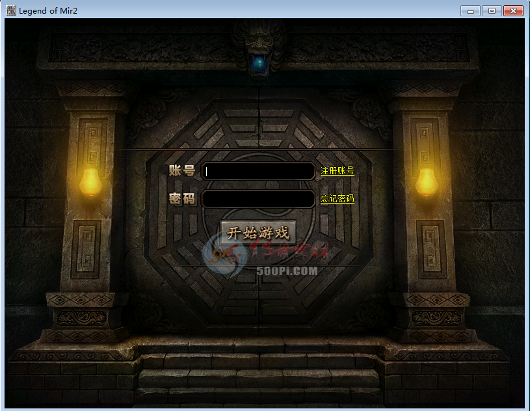
Task: Open the 忘记密码 forgot password link
Action: pos(337,199)
